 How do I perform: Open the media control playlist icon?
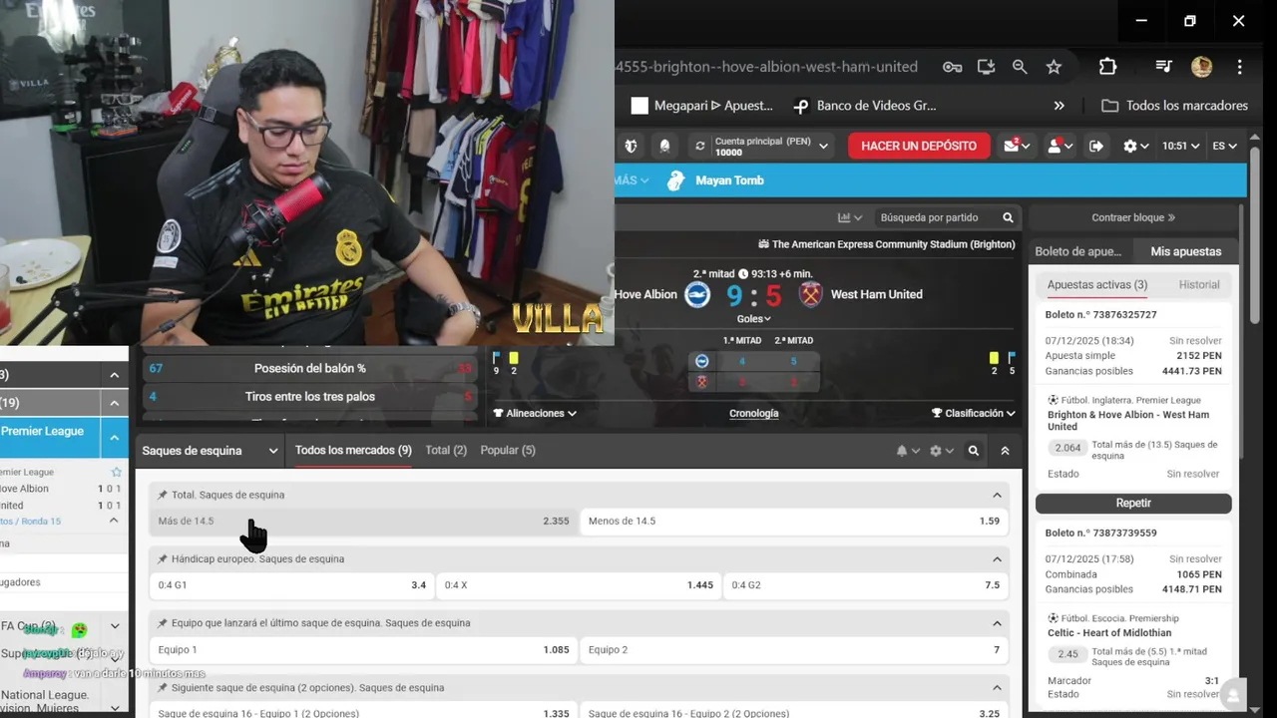click(1163, 67)
